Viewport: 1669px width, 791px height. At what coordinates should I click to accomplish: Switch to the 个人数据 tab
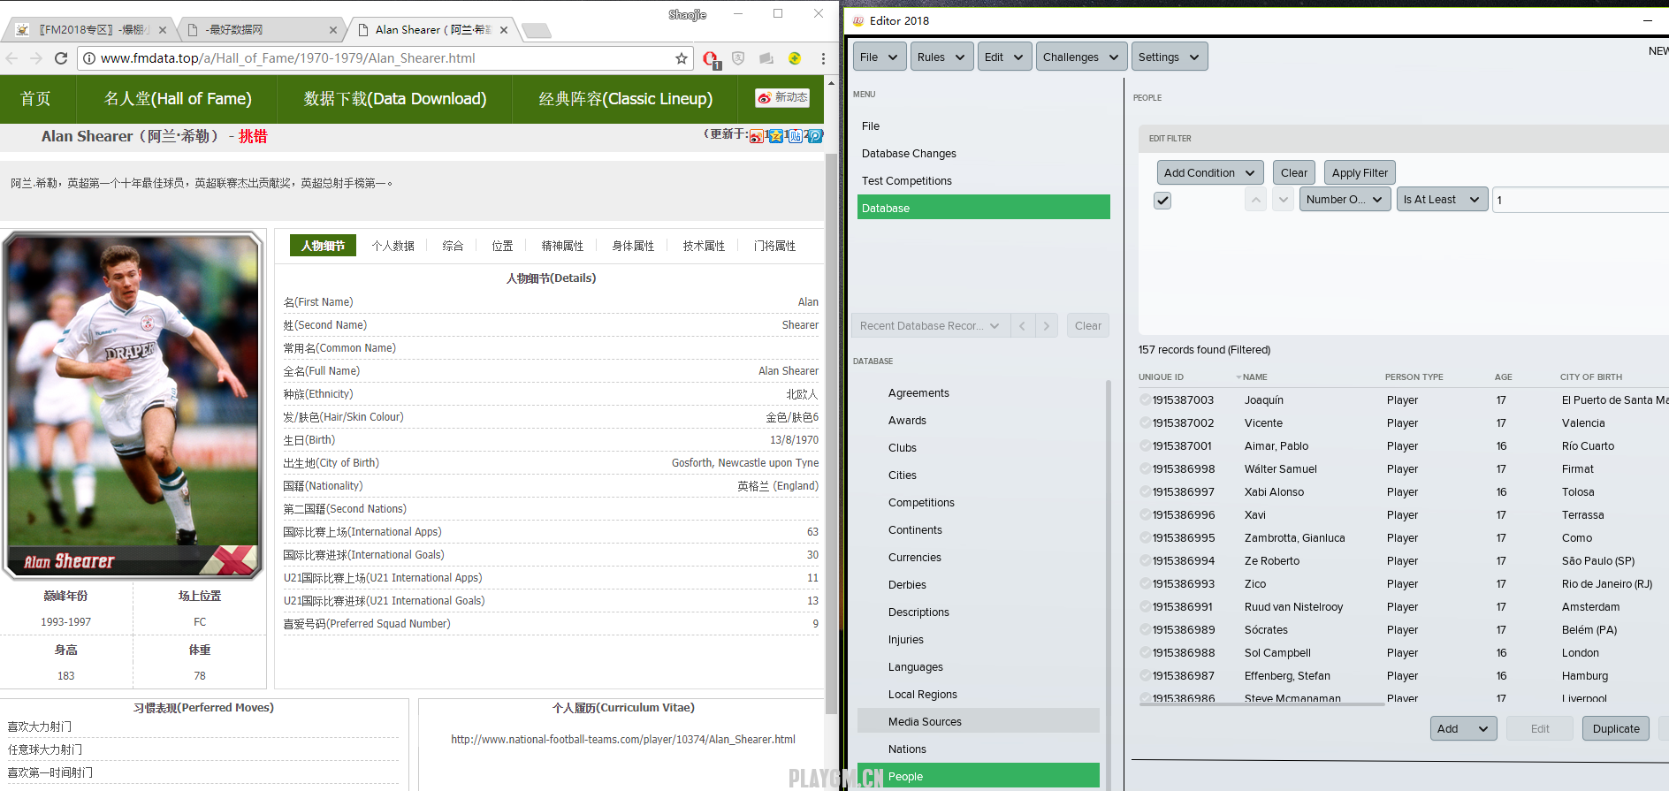(392, 246)
